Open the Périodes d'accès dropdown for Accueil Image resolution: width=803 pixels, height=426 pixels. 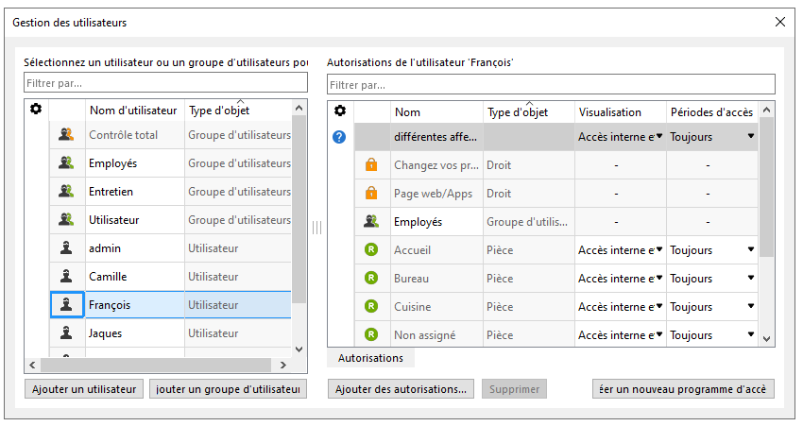751,250
